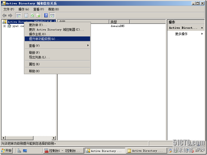Image resolution: width=207 pixels, height=155 pixels.
Task: Click the tree scrollbar right arrow
Action: click(54, 138)
